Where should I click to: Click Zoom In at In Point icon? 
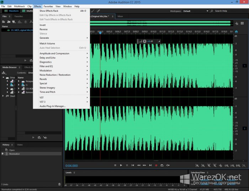coord(227,166)
